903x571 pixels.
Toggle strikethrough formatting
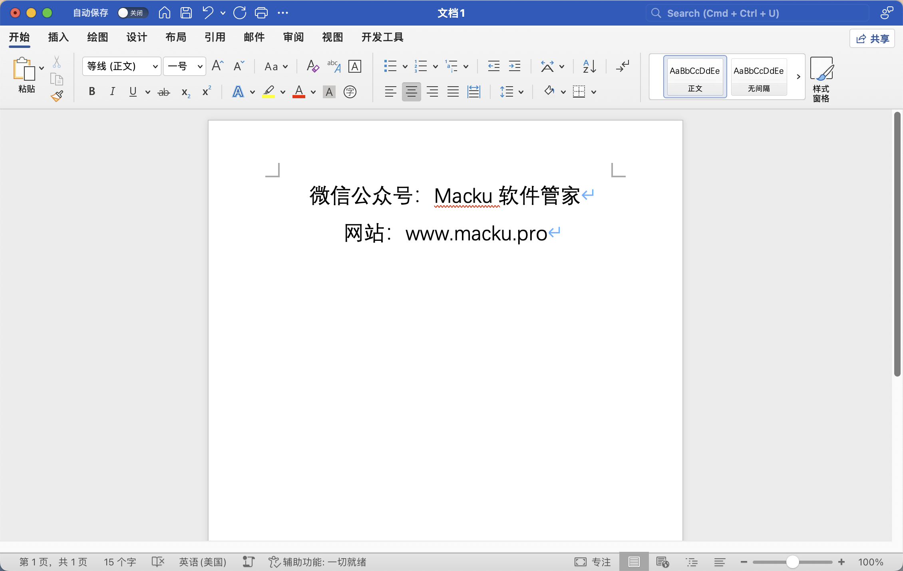(x=164, y=92)
